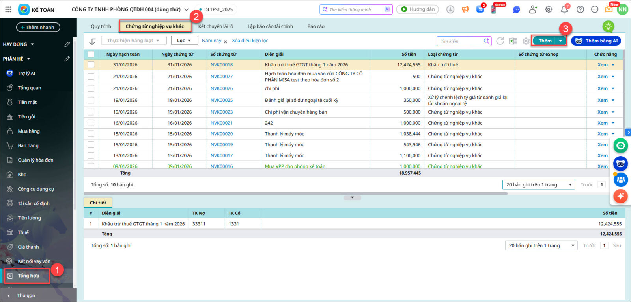The height and width of the screenshot is (302, 631).
Task: Switch to the 'Kết chuyển lãi lỗ' tab
Action: coord(216,26)
